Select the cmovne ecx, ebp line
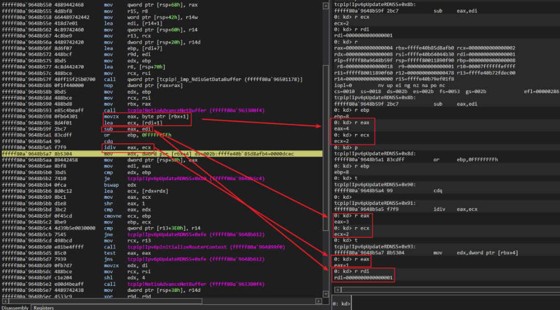 tap(162, 216)
